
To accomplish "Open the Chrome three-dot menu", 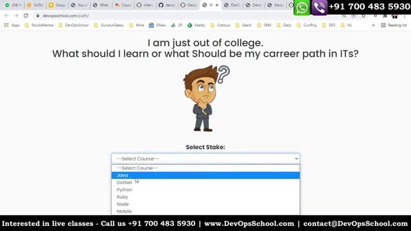I will [x=405, y=16].
